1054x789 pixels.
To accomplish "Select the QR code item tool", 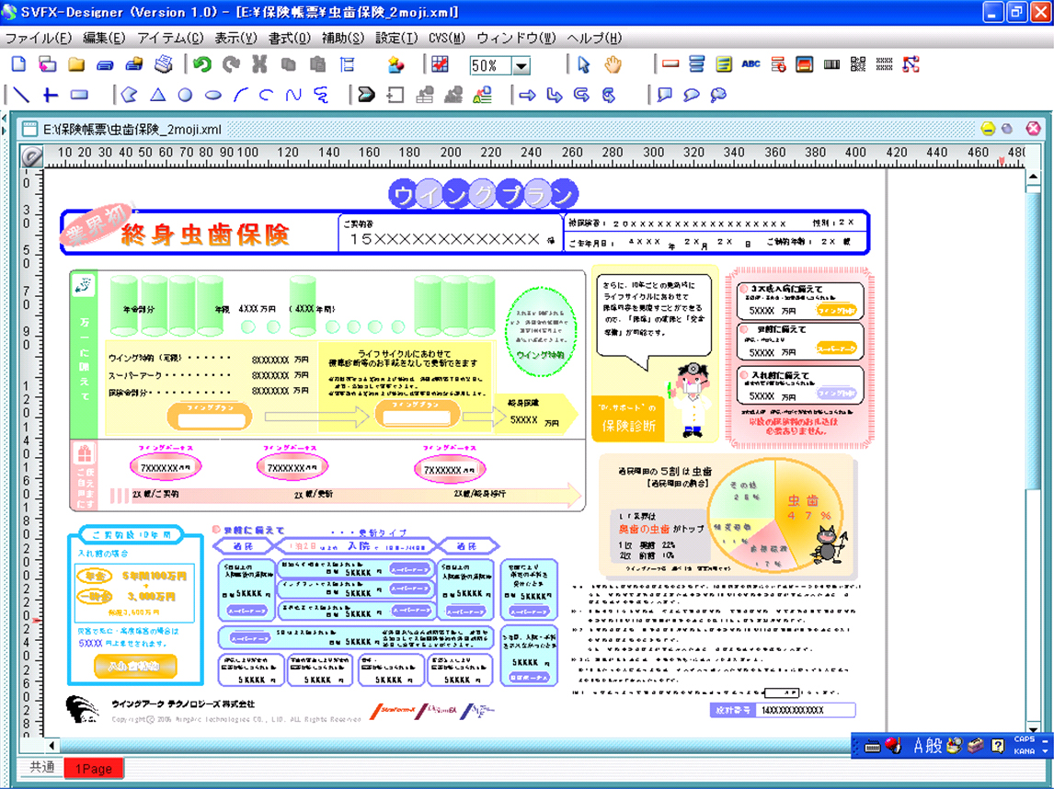I will [x=858, y=64].
